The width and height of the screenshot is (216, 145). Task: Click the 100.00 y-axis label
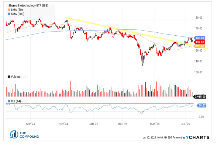[198, 72]
